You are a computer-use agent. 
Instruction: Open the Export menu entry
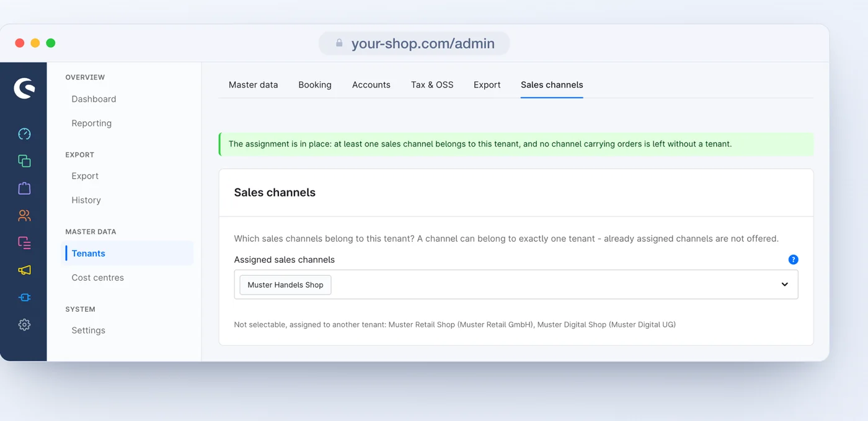pyautogui.click(x=85, y=176)
